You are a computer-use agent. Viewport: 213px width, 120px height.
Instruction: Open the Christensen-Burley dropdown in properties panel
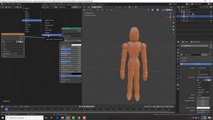(204, 74)
